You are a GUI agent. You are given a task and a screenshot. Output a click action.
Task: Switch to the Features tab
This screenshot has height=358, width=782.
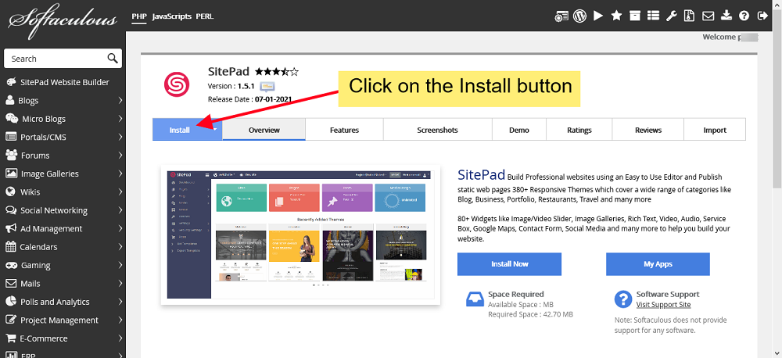coord(344,130)
